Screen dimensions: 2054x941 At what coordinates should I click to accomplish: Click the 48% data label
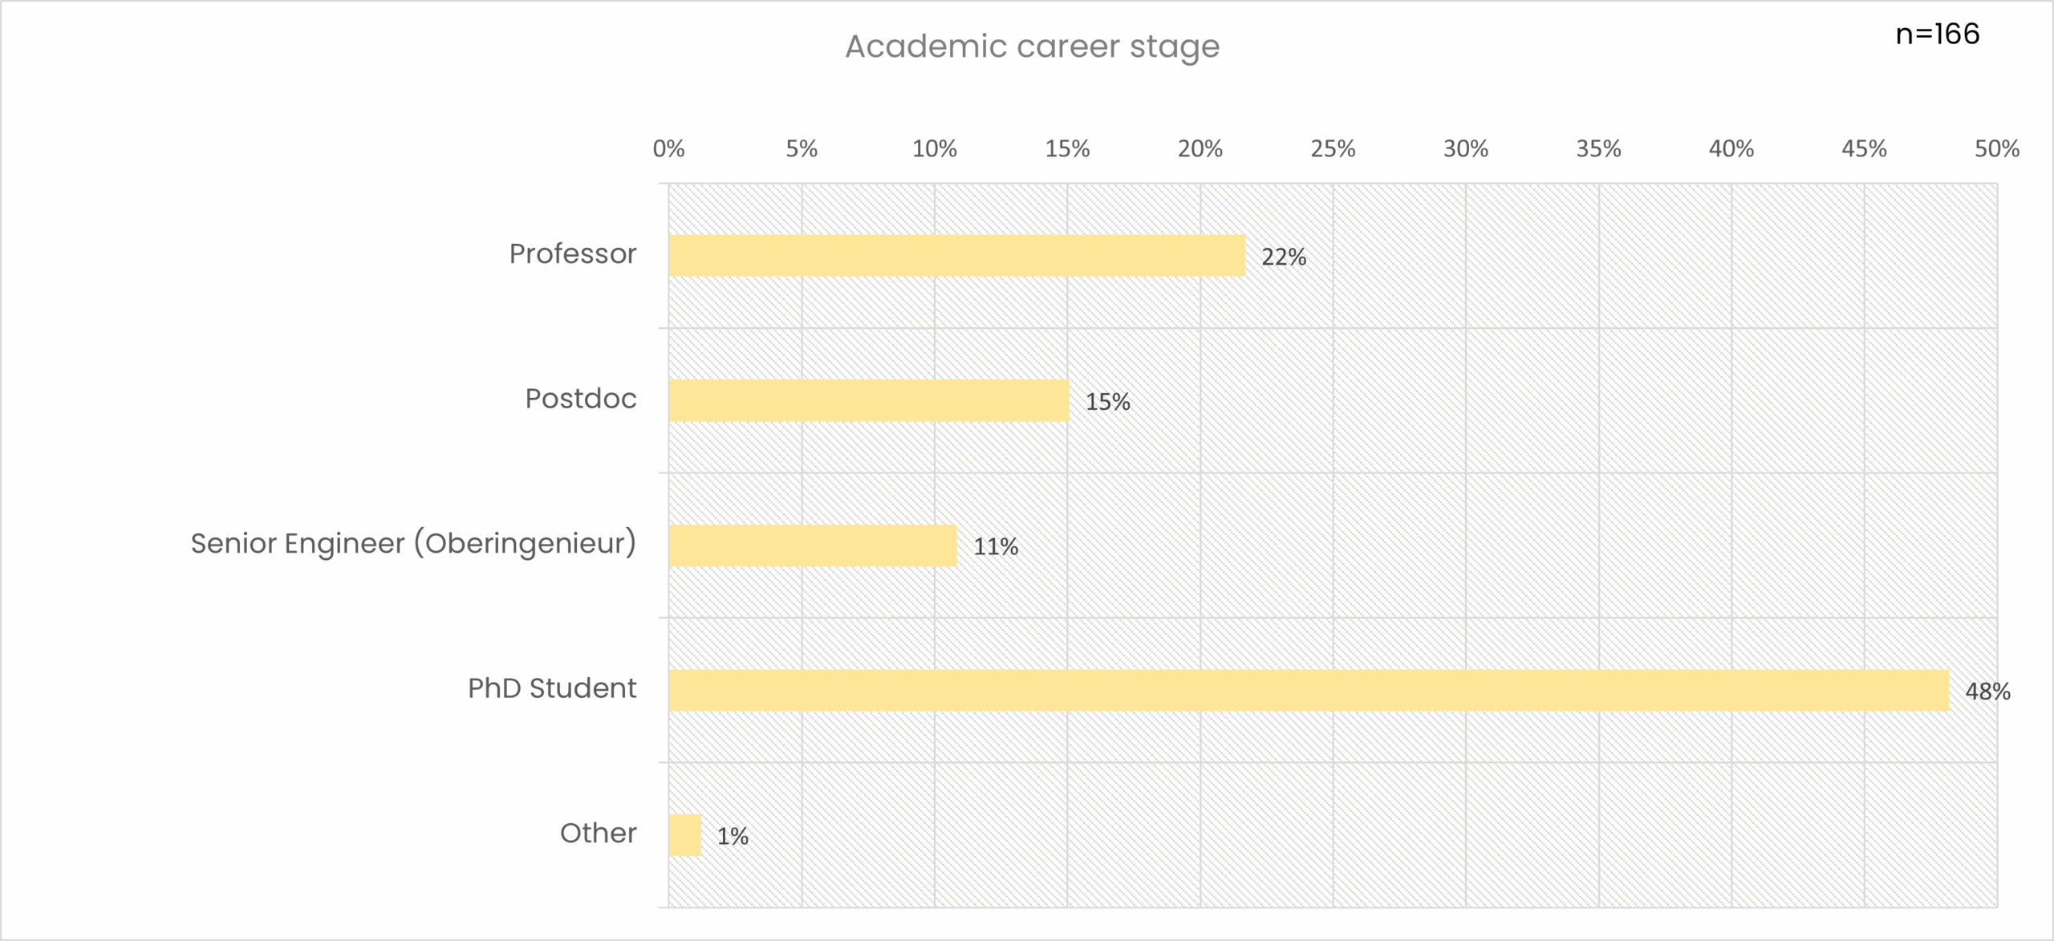click(1987, 692)
